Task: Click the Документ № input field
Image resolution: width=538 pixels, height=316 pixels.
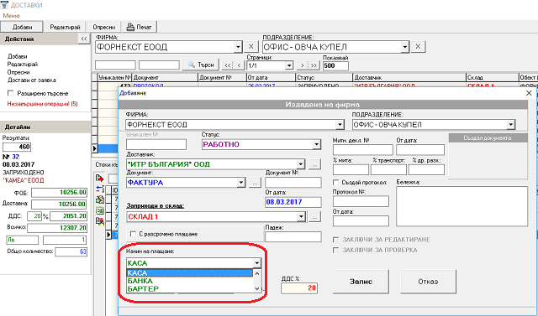Action: (293, 182)
